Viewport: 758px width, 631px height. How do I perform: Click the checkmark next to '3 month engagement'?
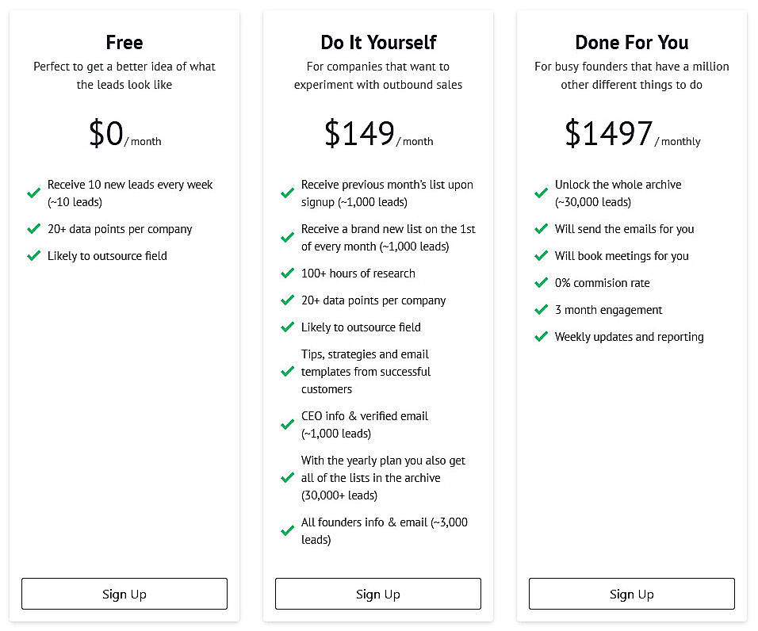[x=541, y=310]
